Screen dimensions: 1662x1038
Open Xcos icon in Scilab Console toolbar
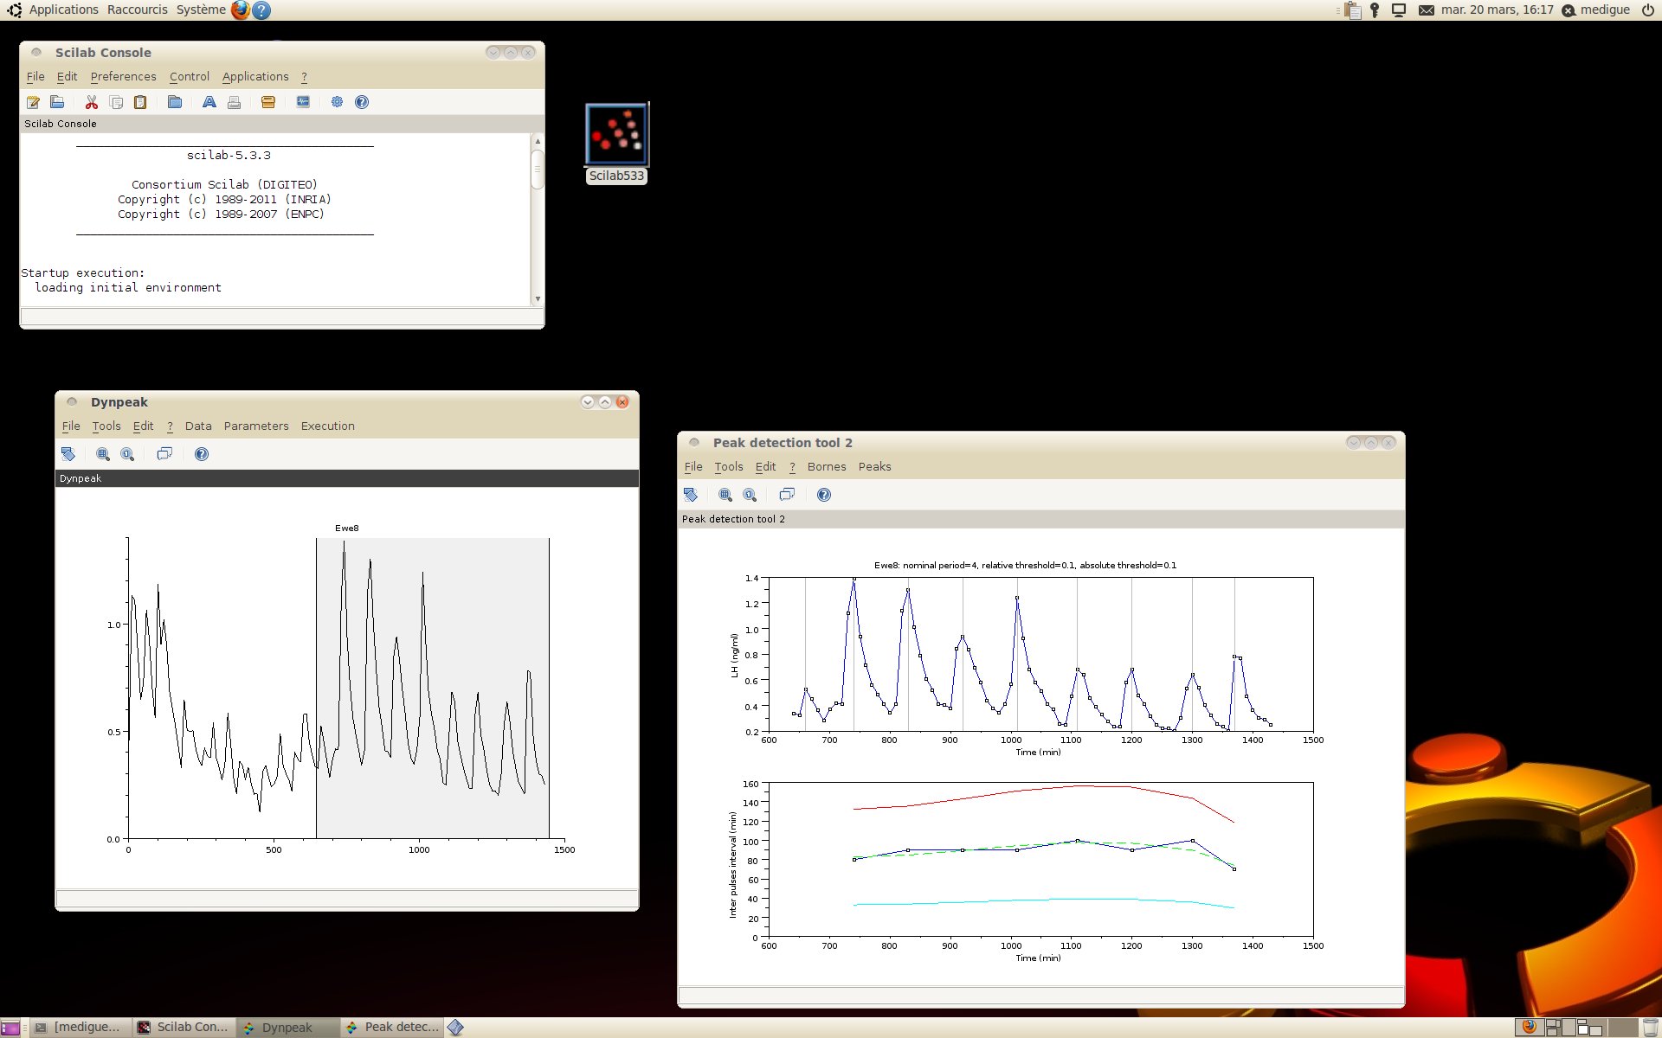click(x=303, y=102)
